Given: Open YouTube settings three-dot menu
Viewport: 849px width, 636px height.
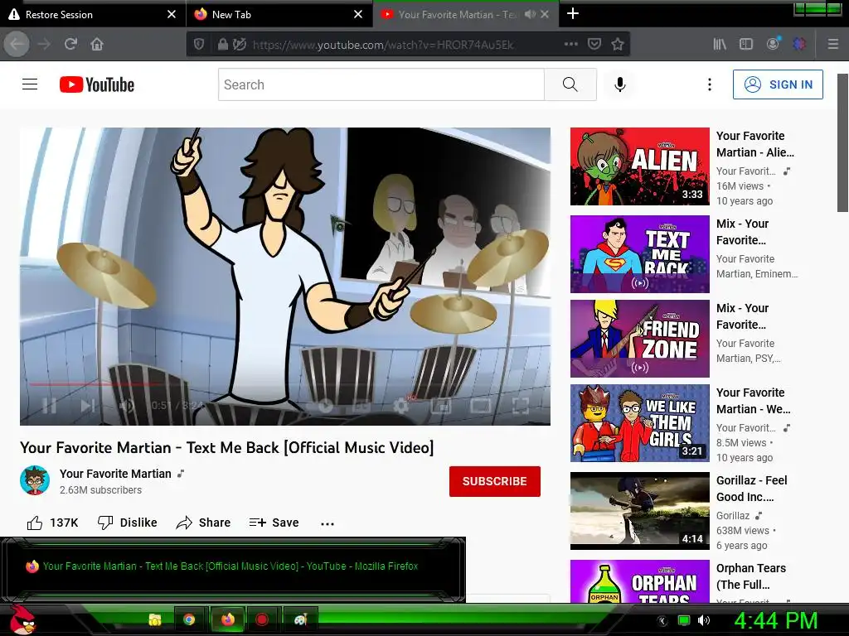Looking at the screenshot, I should click(710, 84).
